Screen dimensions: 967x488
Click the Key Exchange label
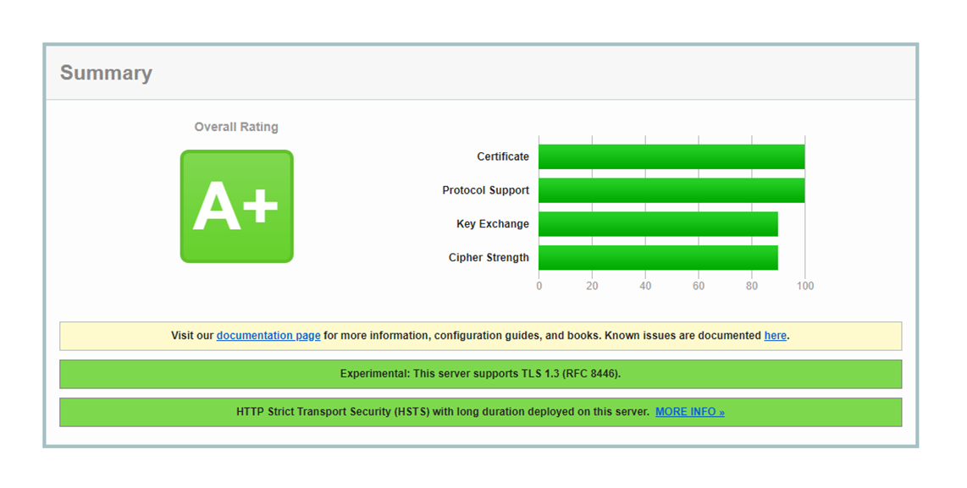point(492,224)
